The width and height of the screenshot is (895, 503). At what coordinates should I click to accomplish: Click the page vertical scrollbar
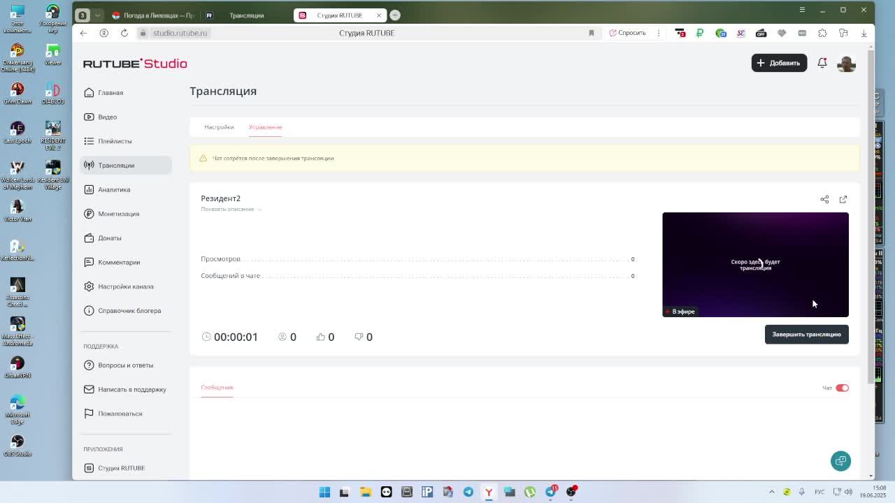tap(871, 217)
